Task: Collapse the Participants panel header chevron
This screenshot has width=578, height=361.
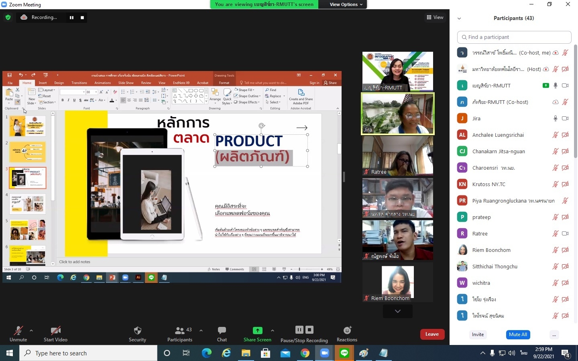Action: pyautogui.click(x=459, y=18)
